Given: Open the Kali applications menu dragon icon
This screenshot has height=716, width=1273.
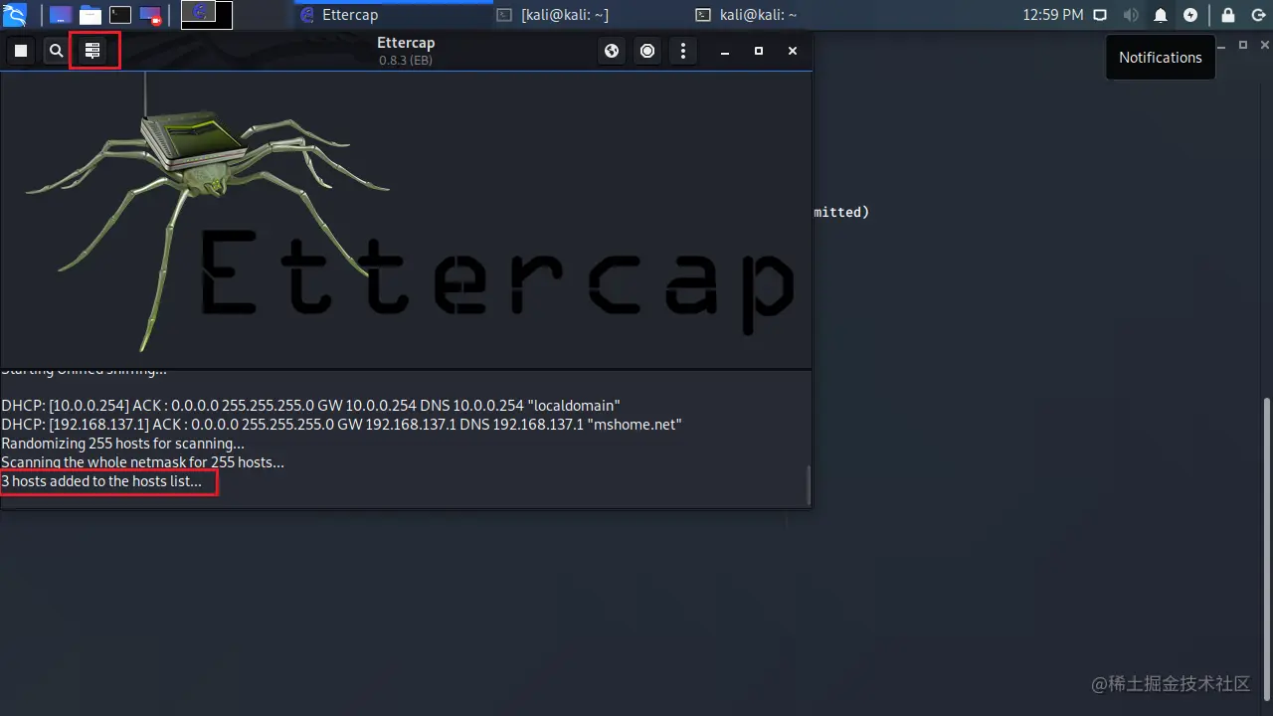Looking at the screenshot, I should click(x=15, y=15).
